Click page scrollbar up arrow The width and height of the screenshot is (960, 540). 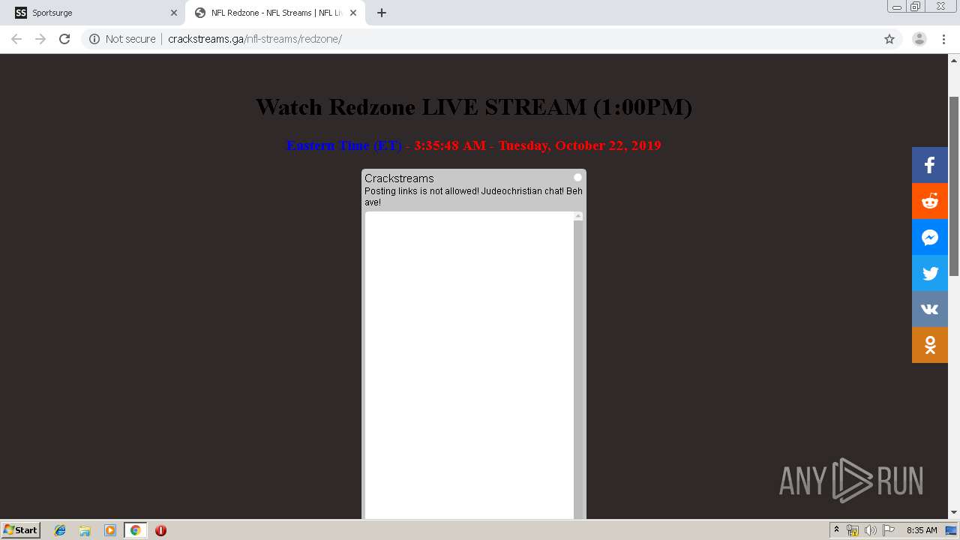[954, 60]
